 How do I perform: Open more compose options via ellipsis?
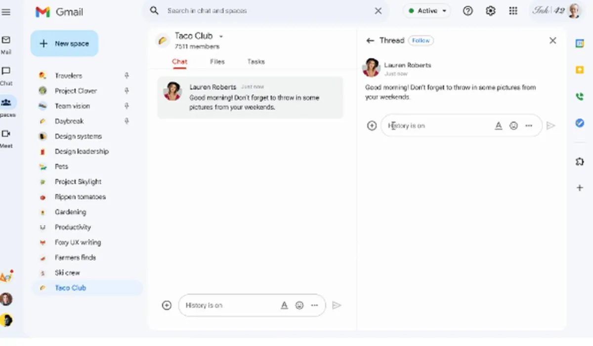click(x=528, y=125)
